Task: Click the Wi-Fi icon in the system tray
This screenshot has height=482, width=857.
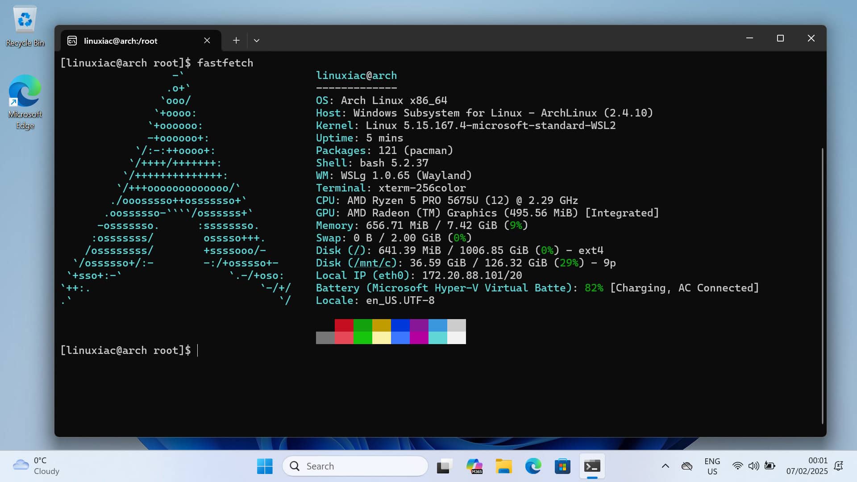Action: click(x=737, y=465)
